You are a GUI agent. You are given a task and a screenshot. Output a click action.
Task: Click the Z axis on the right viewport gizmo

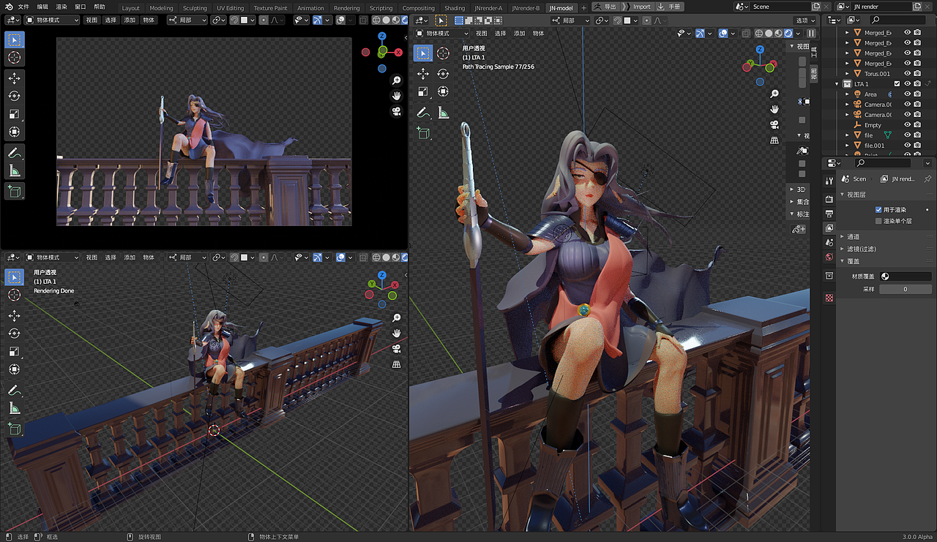coord(760,49)
